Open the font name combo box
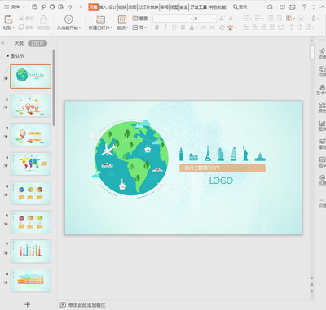Image resolution: width=326 pixels, height=310 pixels. (173, 19)
